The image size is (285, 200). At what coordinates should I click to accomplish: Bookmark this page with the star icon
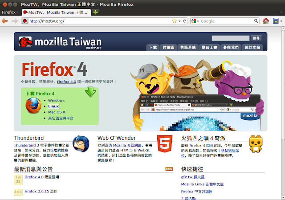174,21
